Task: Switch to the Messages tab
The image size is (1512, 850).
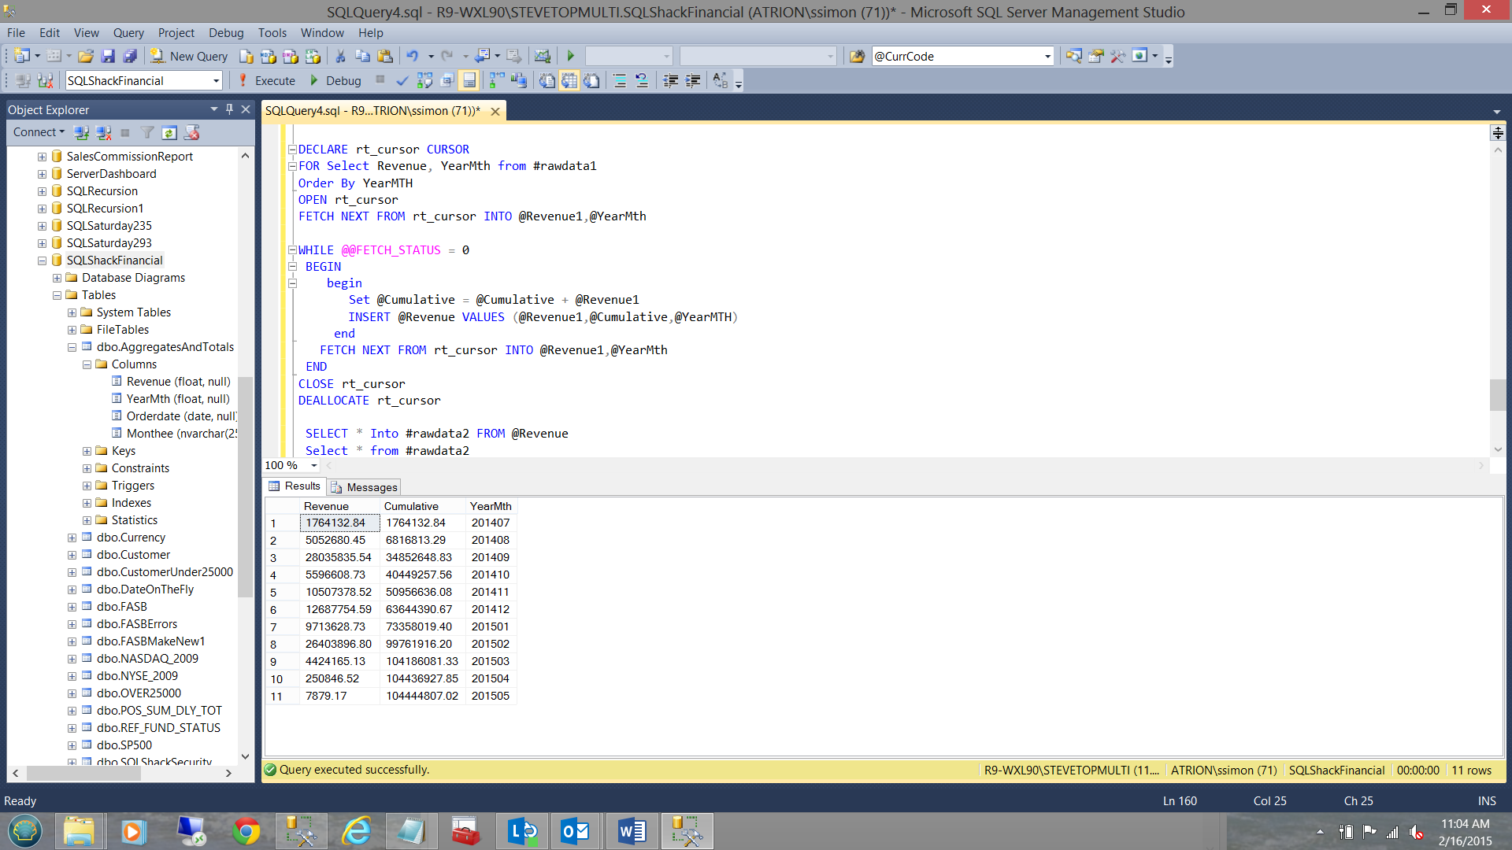Action: 365,487
